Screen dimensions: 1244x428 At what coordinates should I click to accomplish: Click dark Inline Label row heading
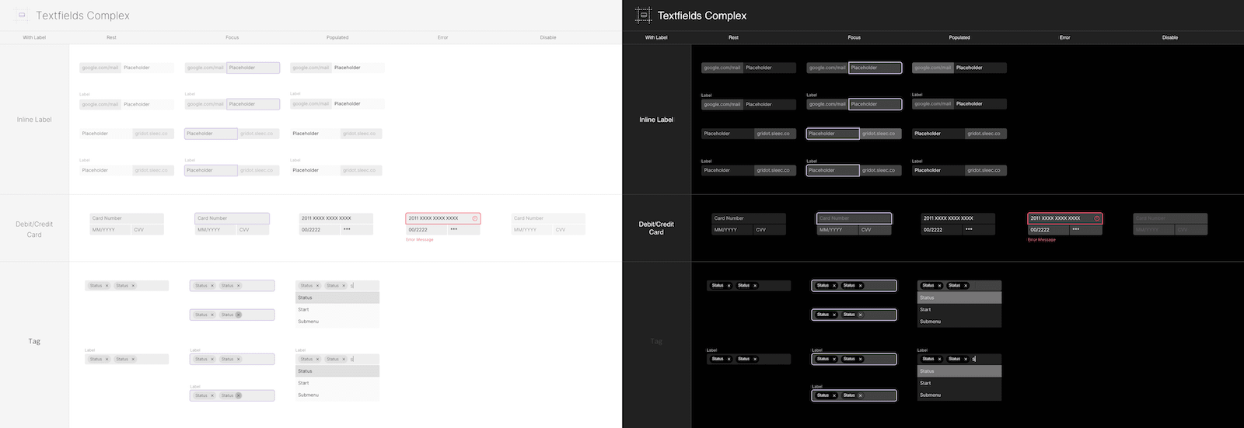click(x=656, y=120)
